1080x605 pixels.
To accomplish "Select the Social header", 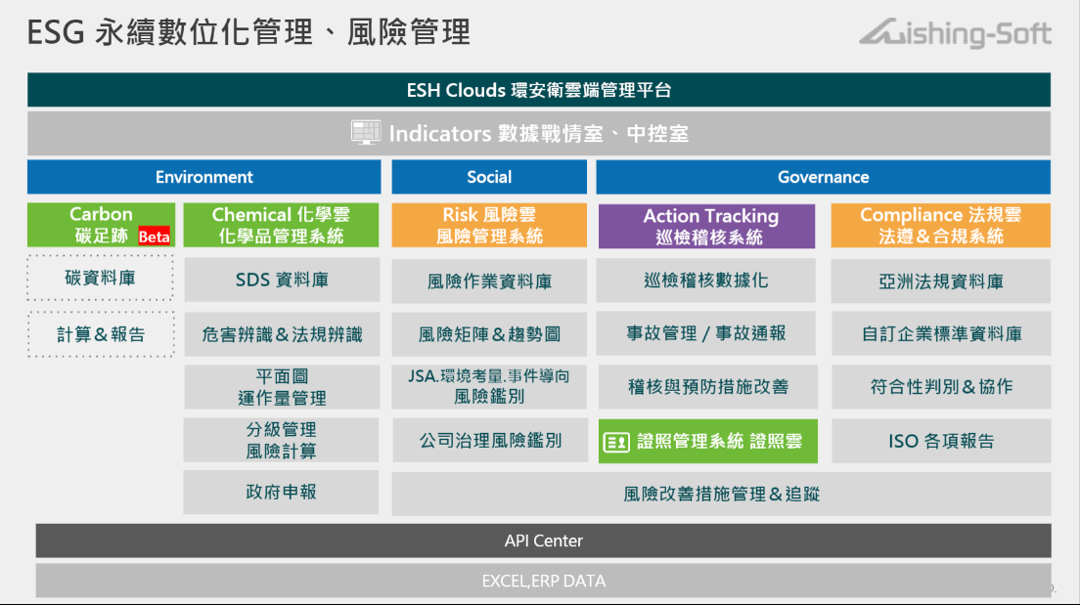I will tap(489, 177).
